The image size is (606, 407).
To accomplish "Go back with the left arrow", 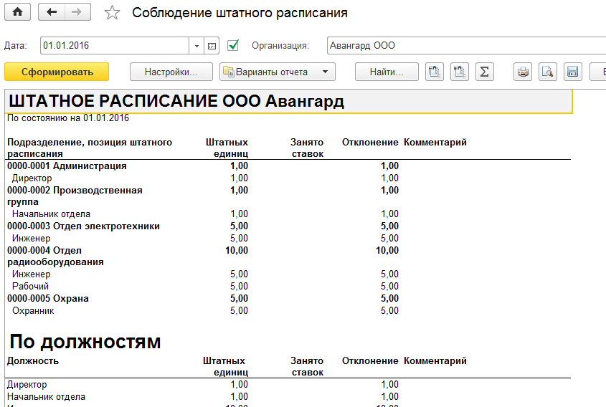I will point(51,12).
